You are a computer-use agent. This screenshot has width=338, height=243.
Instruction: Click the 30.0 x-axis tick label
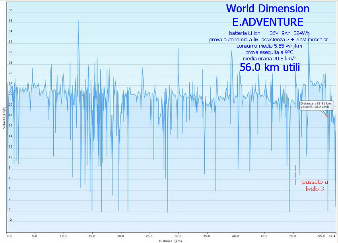[x=178, y=236]
